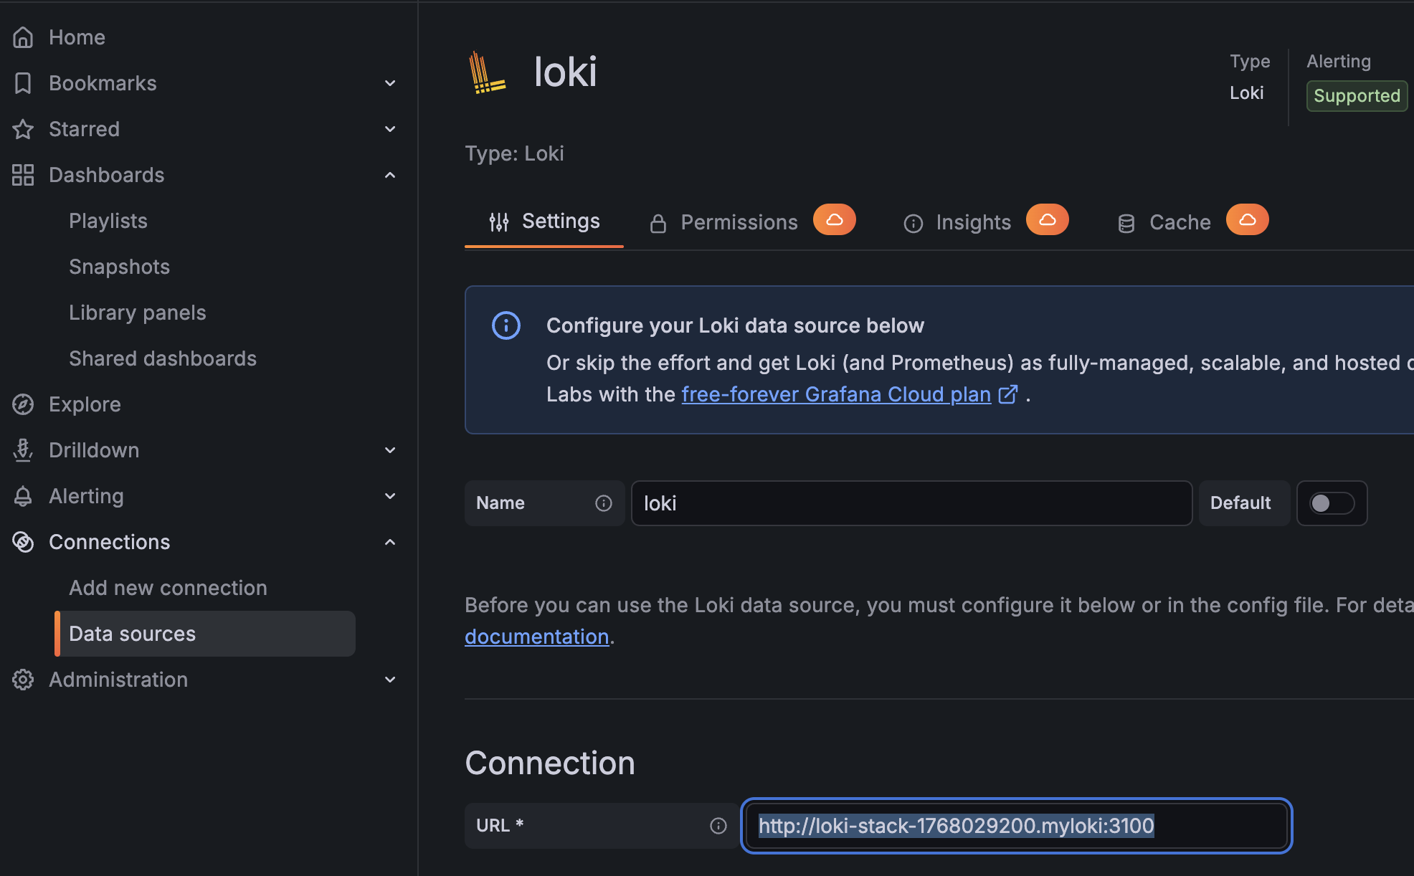The width and height of the screenshot is (1414, 876).
Task: Click the cloud badge next to Permissions
Action: point(834,220)
